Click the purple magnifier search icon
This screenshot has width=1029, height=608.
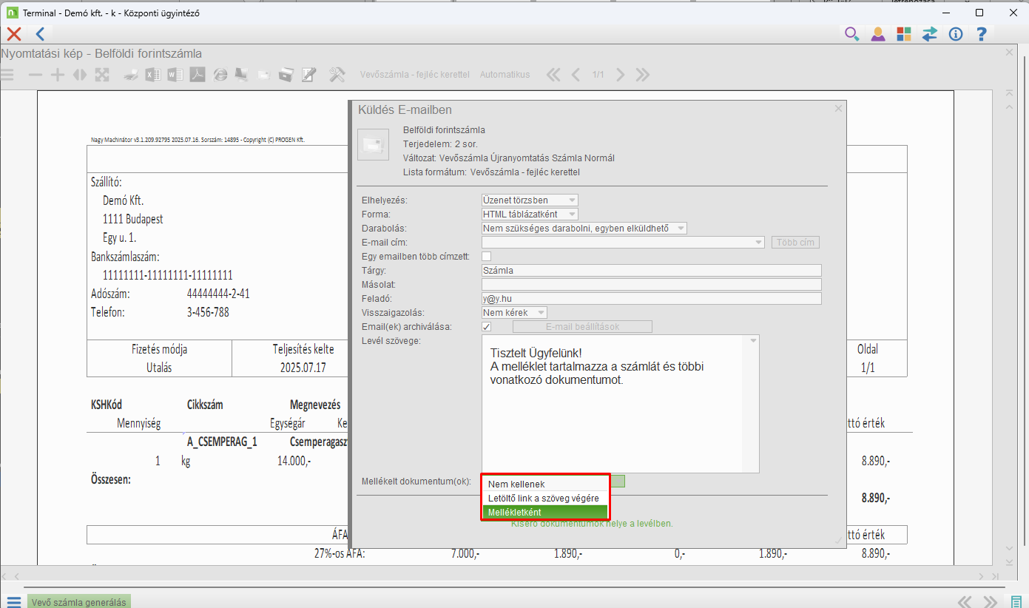click(x=851, y=34)
